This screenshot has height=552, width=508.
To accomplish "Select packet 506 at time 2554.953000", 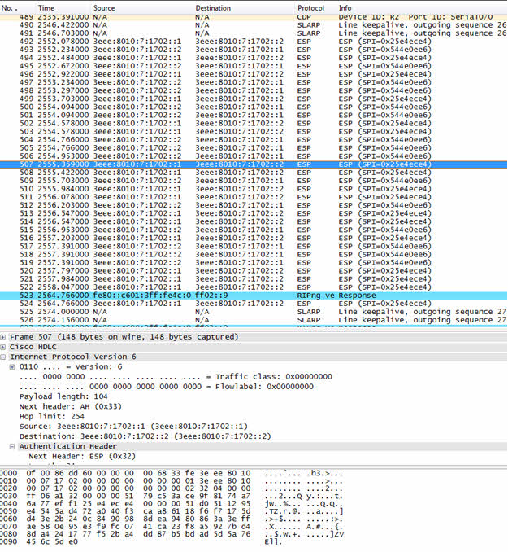I will coord(254,156).
